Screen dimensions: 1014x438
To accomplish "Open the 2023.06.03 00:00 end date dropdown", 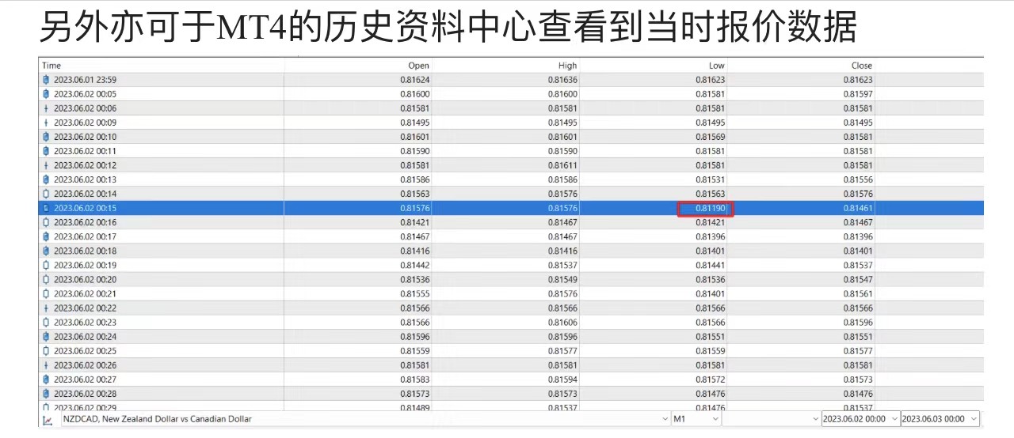I will pyautogui.click(x=974, y=419).
